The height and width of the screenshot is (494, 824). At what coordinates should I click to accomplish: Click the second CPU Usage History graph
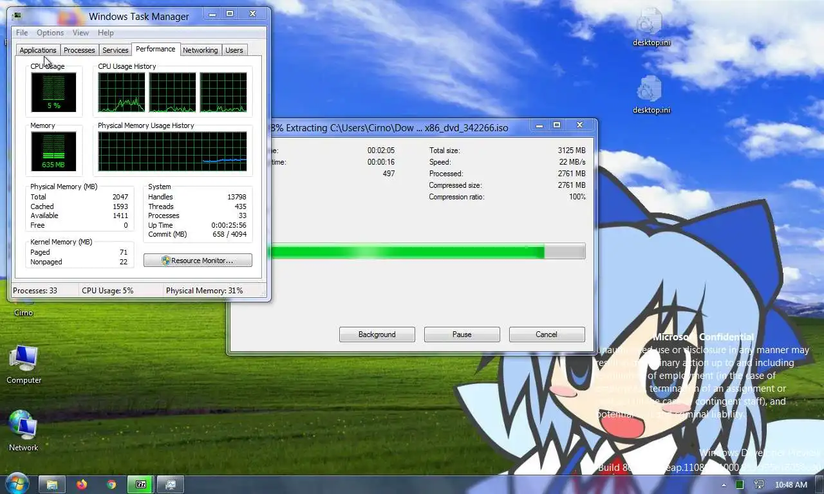173,92
